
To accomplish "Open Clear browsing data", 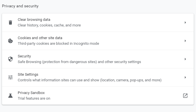I will click(98, 23).
